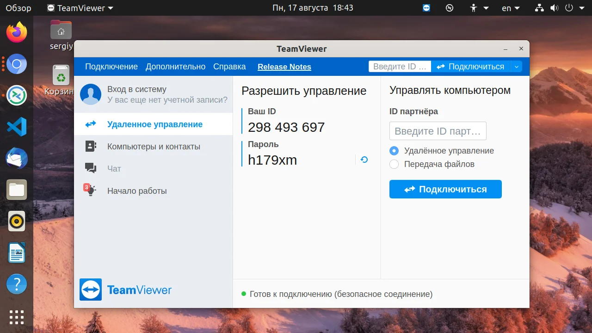
Task: Select the sergiy home folder on desktop
Action: [x=61, y=35]
